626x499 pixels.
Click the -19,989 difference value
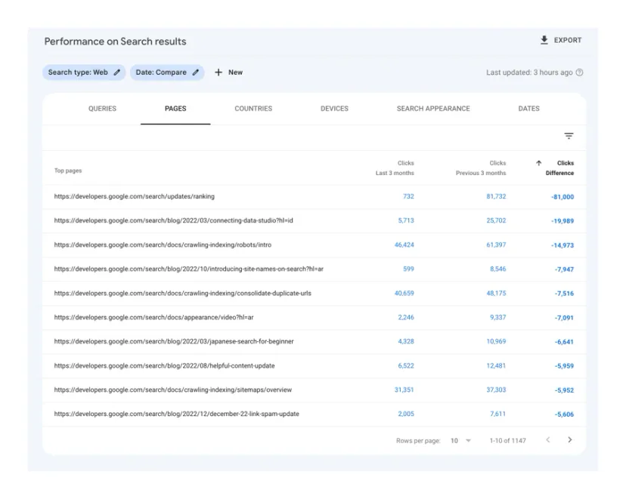click(562, 221)
